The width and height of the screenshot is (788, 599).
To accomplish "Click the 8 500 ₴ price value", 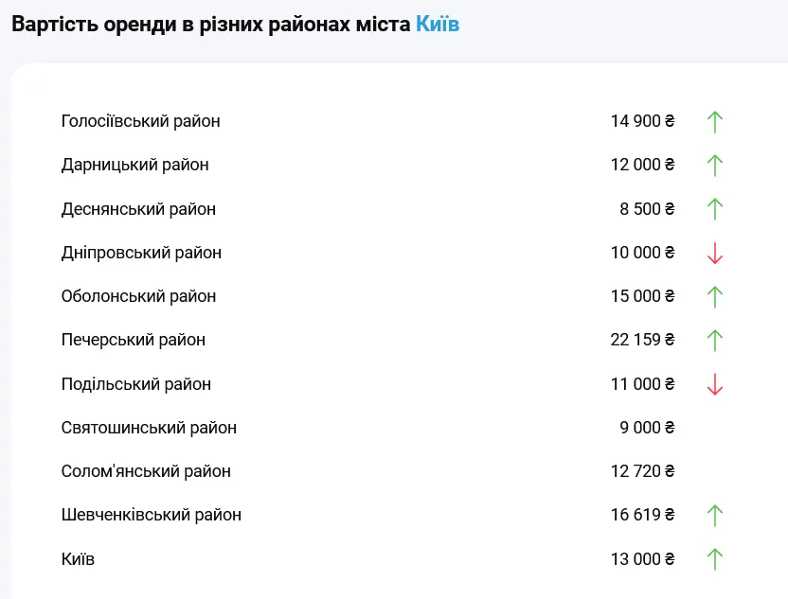I will point(647,209).
